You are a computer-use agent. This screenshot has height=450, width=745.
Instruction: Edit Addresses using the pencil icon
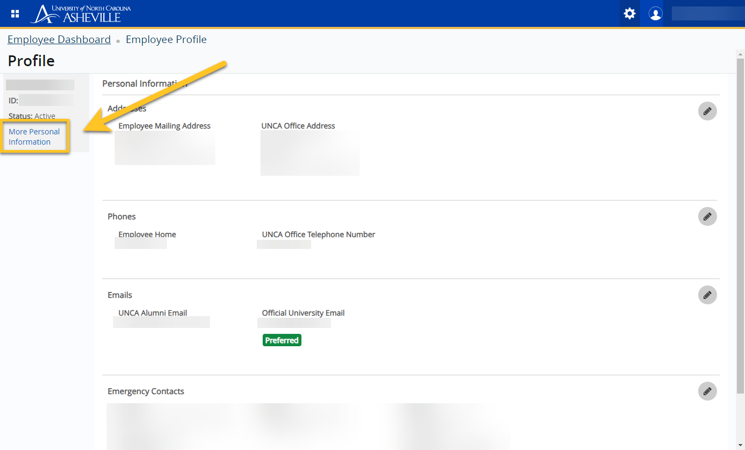tap(707, 111)
